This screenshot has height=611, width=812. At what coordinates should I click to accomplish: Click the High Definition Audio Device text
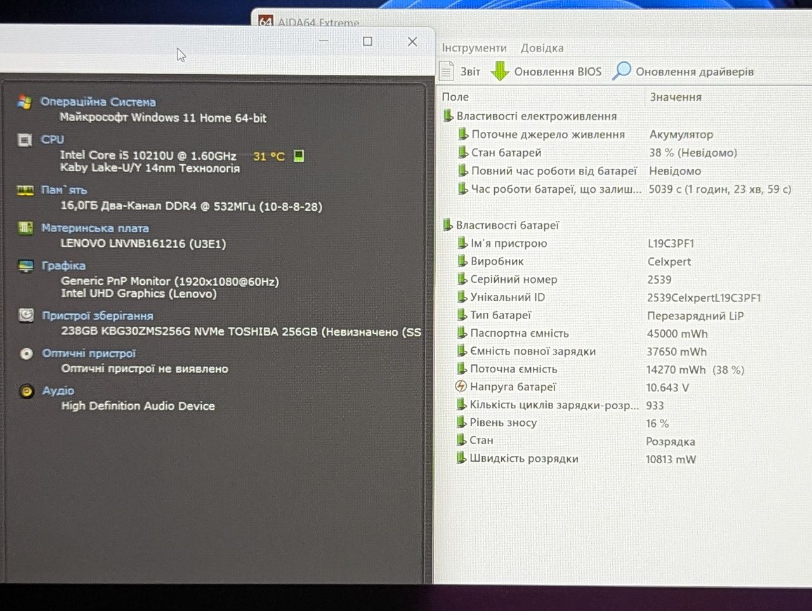pos(138,406)
